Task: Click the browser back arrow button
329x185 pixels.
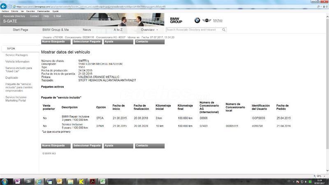Action: coord(4,7)
